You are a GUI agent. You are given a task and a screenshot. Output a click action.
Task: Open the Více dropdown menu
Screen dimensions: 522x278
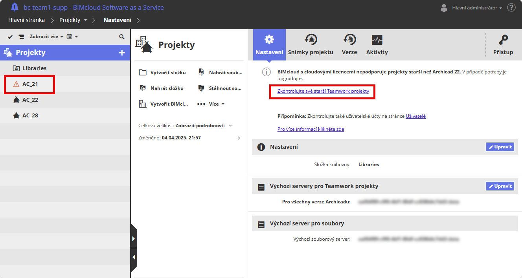(211, 104)
